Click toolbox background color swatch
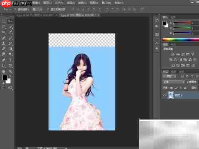The height and width of the screenshot is (149, 199). [8, 81]
